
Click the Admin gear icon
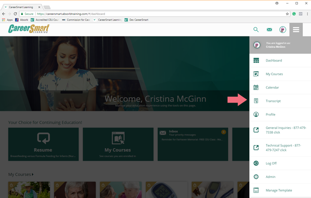coord(256,176)
